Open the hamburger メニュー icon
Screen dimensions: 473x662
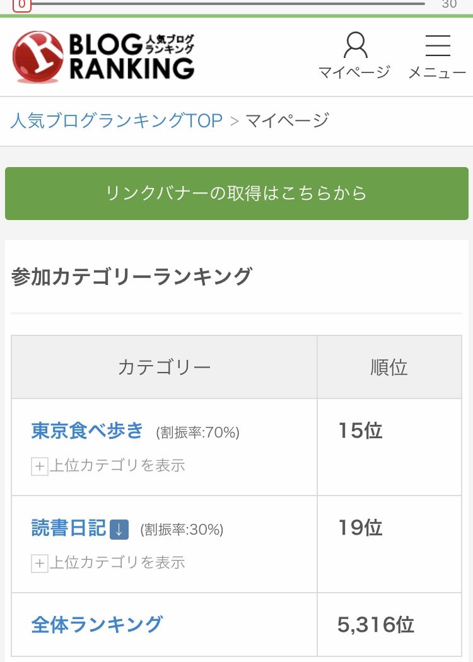(x=437, y=55)
